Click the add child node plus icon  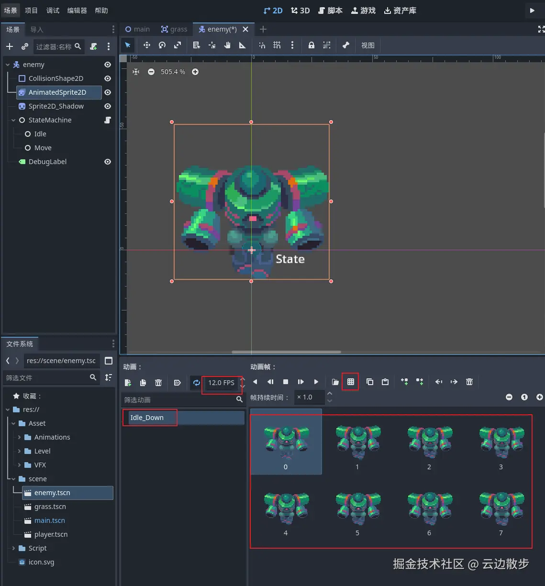10,46
